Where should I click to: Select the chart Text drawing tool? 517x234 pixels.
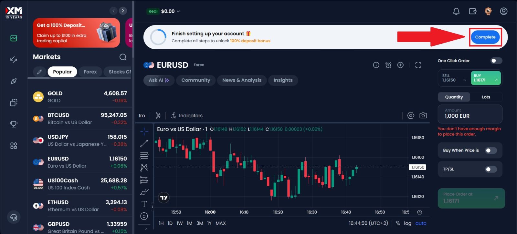coord(144,204)
